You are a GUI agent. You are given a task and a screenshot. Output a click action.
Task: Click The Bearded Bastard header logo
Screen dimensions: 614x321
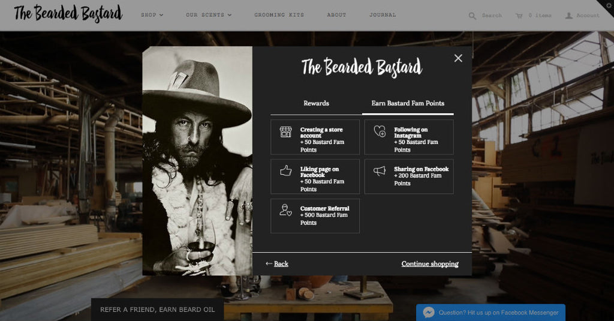coord(68,13)
